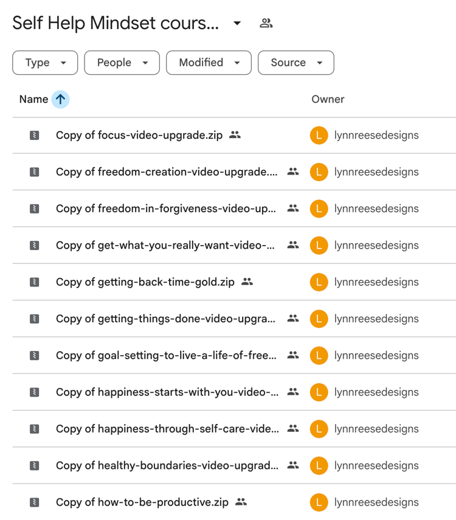Open the Source filter dropdown

[x=295, y=63]
